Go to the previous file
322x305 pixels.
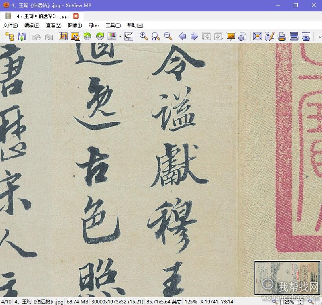182,36
